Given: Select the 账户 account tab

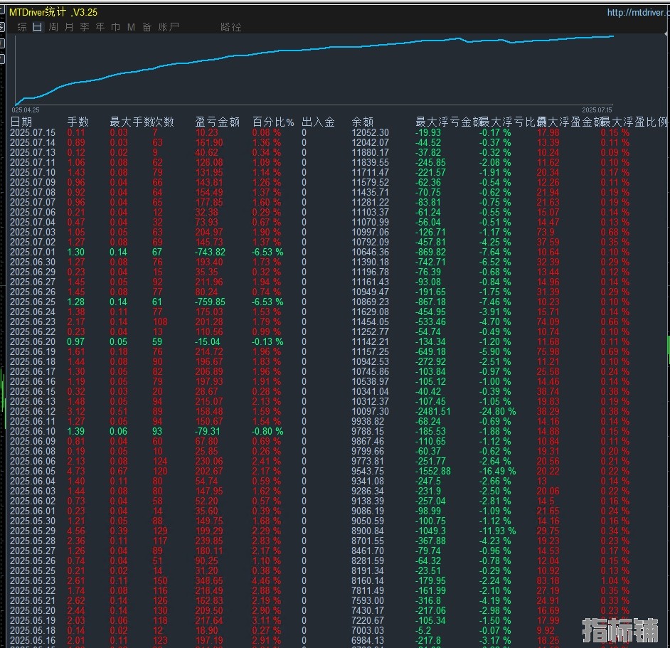Looking at the screenshot, I should pos(169,27).
